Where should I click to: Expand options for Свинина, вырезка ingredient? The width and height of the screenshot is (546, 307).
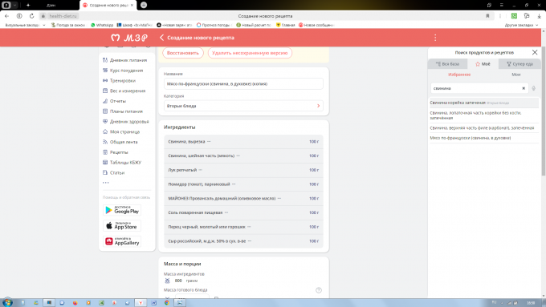pyautogui.click(x=209, y=142)
